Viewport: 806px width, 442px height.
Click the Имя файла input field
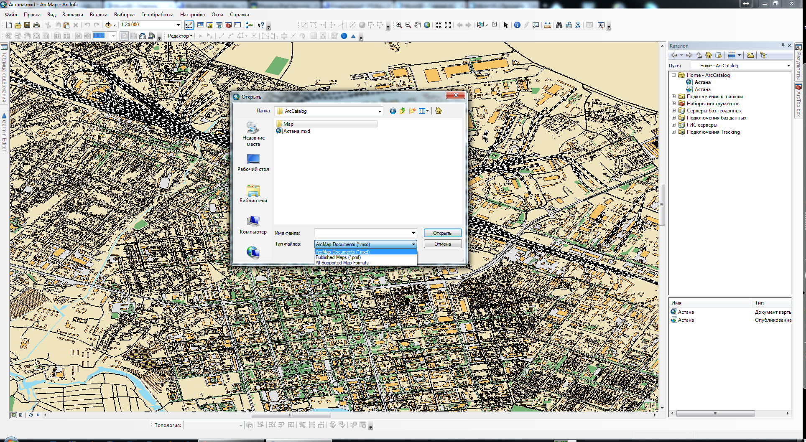pos(362,233)
